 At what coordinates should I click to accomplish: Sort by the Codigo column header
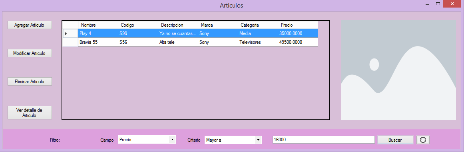click(138, 25)
